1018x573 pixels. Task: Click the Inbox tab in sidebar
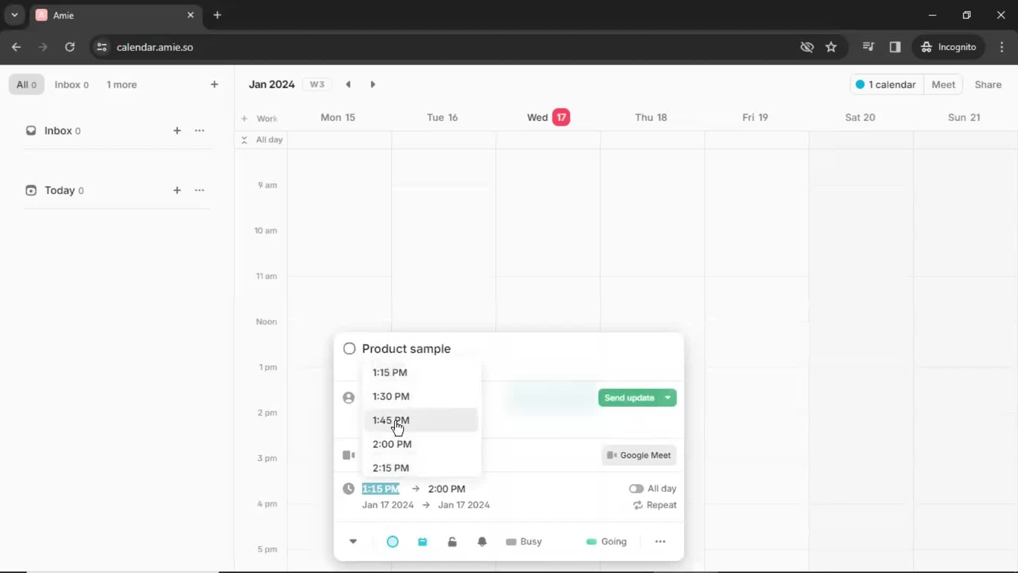tap(71, 84)
